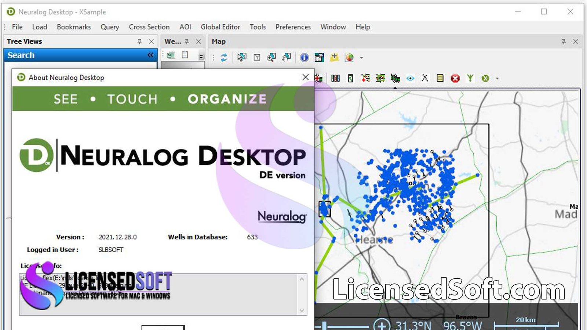The width and height of the screenshot is (587, 330).
Task: Select the freehand map selection tool
Action: tap(287, 57)
